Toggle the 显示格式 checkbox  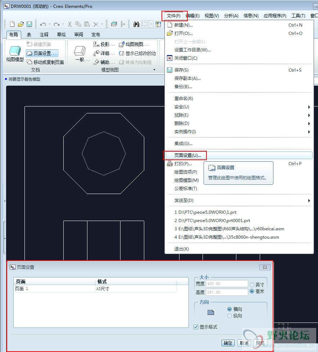click(196, 327)
